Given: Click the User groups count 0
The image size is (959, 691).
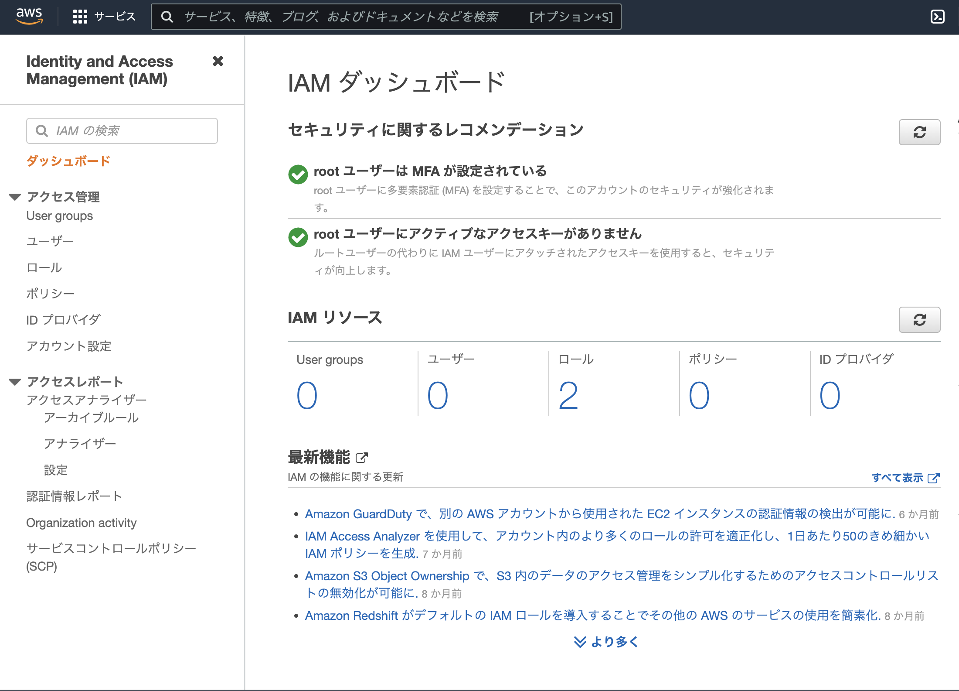Looking at the screenshot, I should [x=307, y=395].
